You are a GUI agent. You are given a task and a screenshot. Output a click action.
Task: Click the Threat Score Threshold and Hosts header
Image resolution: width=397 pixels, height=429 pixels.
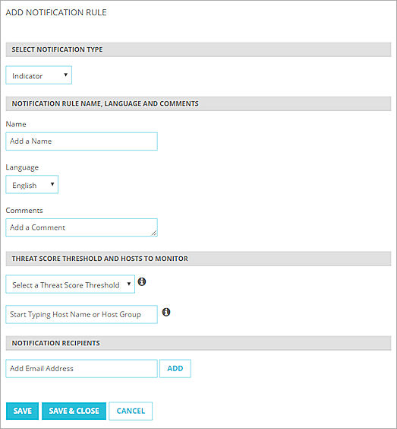click(x=199, y=259)
